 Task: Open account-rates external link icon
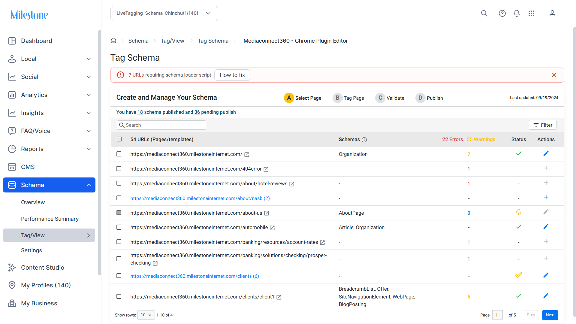pyautogui.click(x=322, y=243)
